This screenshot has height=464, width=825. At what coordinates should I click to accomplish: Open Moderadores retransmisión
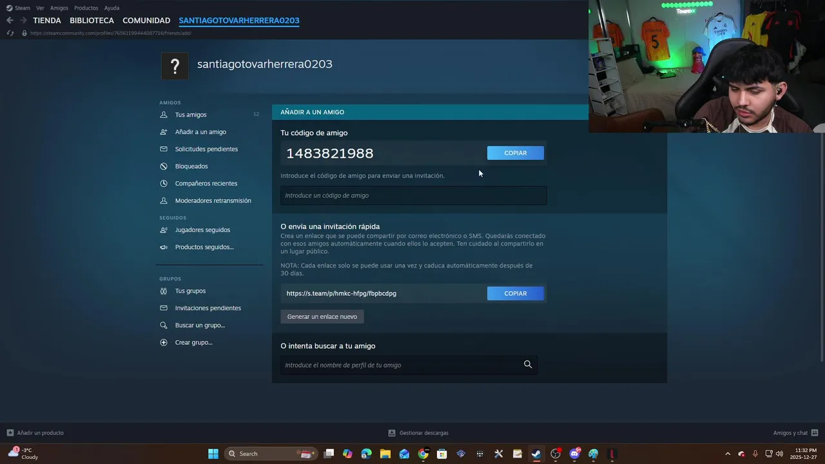[x=213, y=200]
